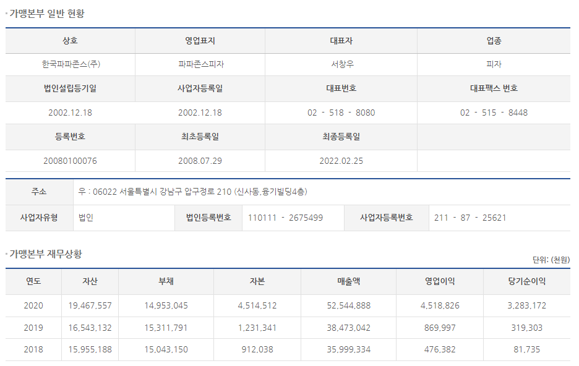The image size is (579, 366).
Task: Select company name 한국파파존스(주)
Action: pyautogui.click(x=71, y=64)
